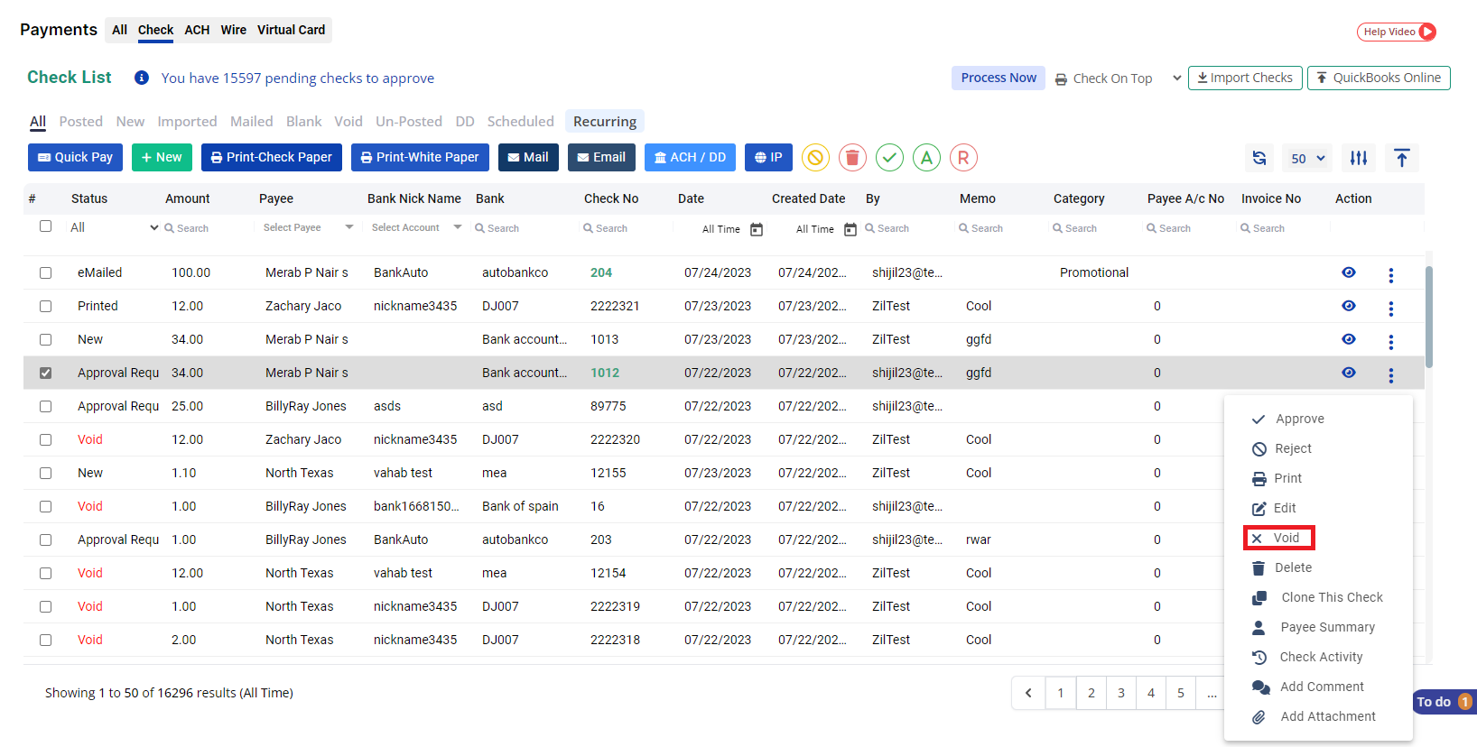Open Payee Summary from menu

tap(1314, 627)
